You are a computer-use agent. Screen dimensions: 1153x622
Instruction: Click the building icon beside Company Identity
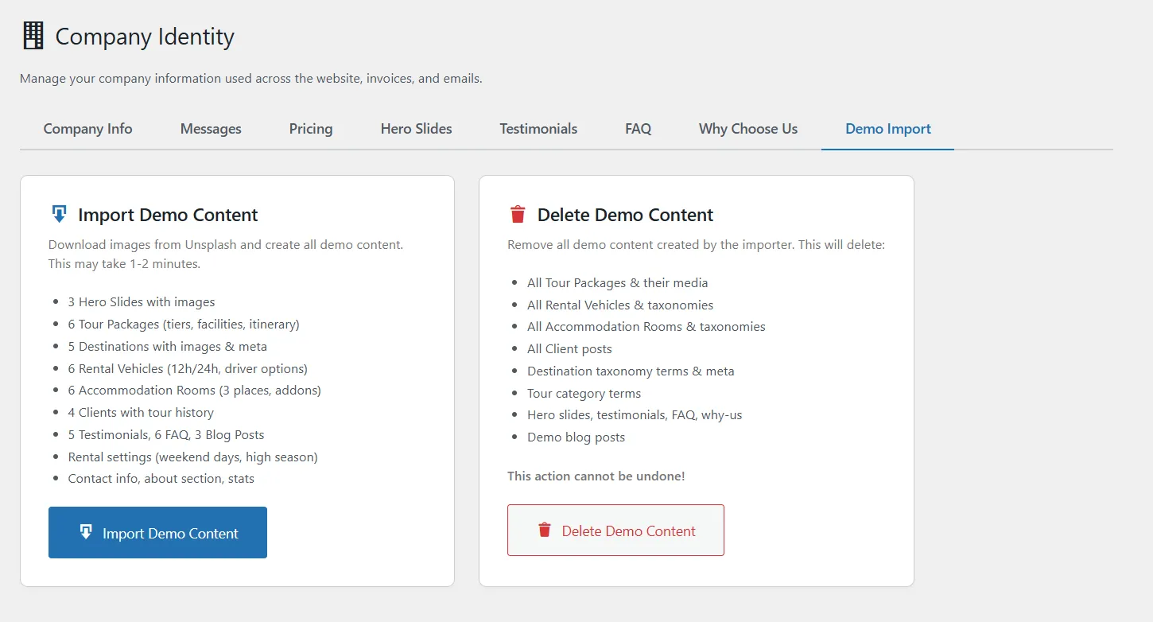click(33, 37)
